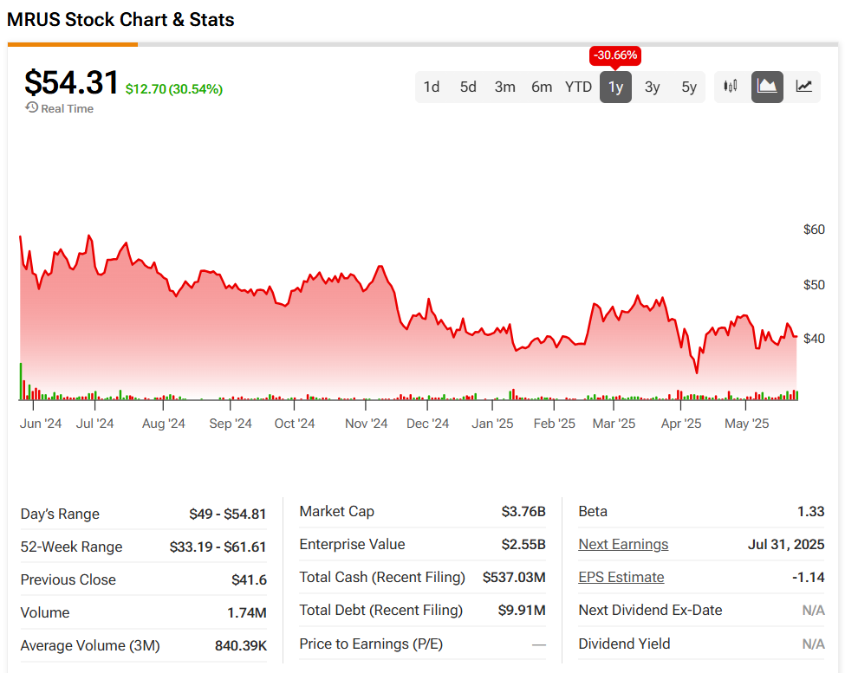845x673 pixels.
Task: Click the Market Cap value $3.76B
Action: [x=523, y=512]
